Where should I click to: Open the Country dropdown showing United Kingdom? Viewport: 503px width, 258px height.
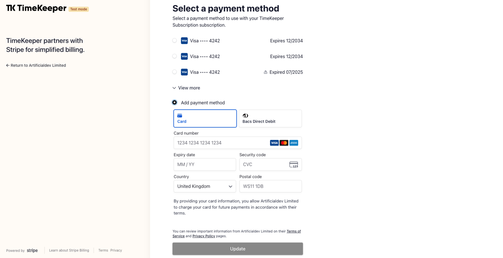205,186
